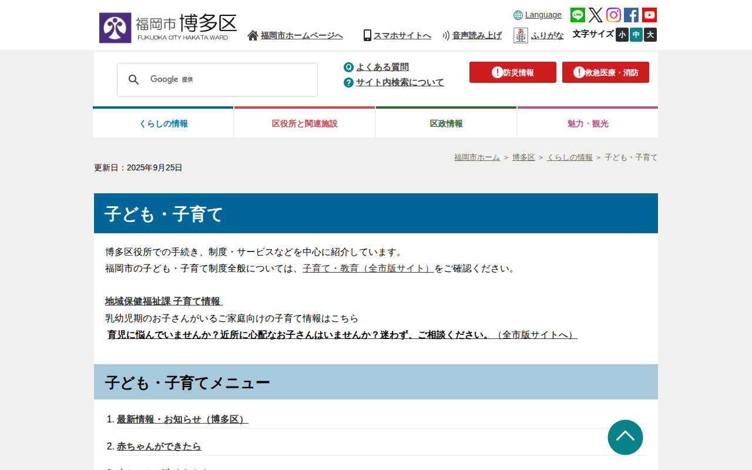This screenshot has height=470, width=752.
Task: Click the globe icon beside Language
Action: 518,15
